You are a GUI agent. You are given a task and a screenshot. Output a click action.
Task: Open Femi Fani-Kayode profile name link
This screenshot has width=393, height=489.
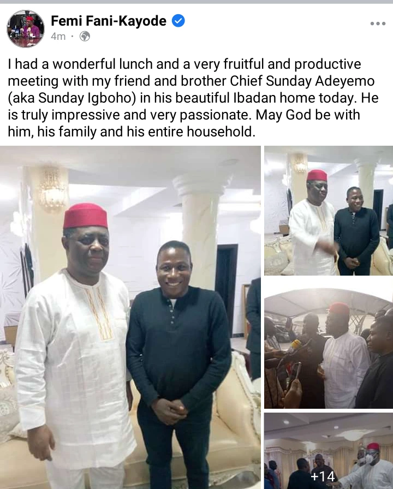[x=109, y=21]
